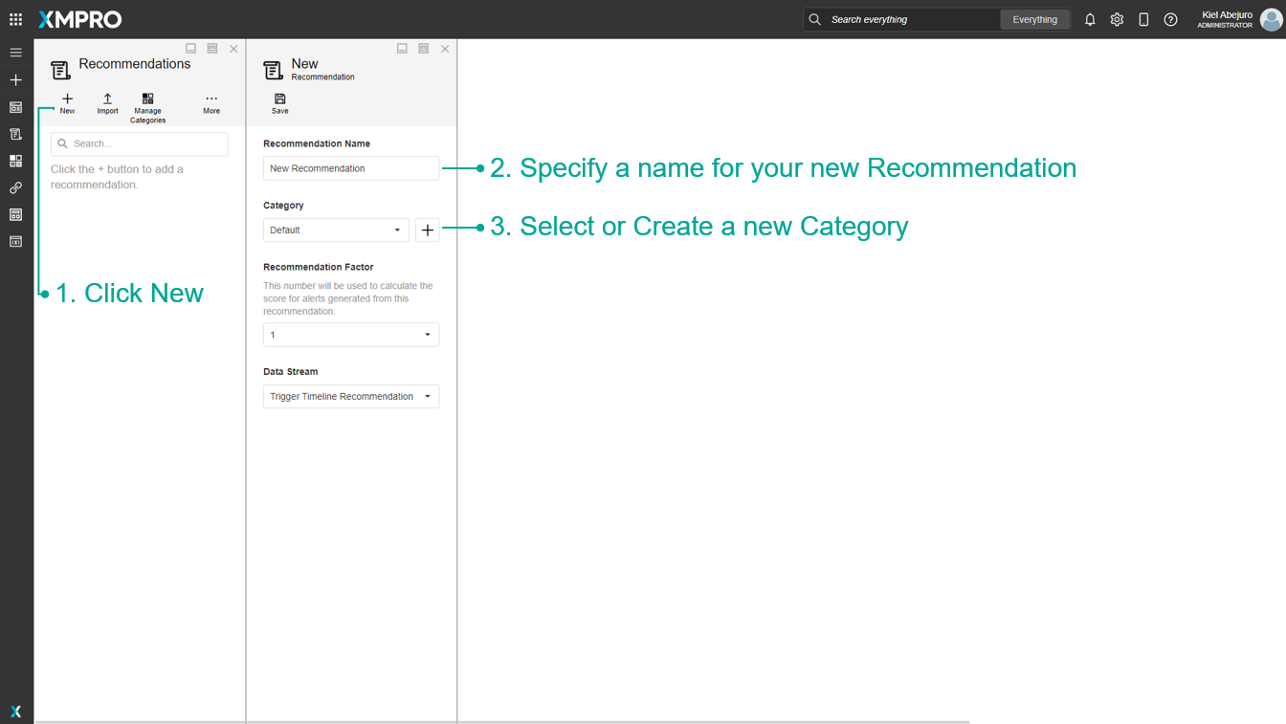
Task: Expand the hamburger sidebar menu
Action: [x=15, y=53]
